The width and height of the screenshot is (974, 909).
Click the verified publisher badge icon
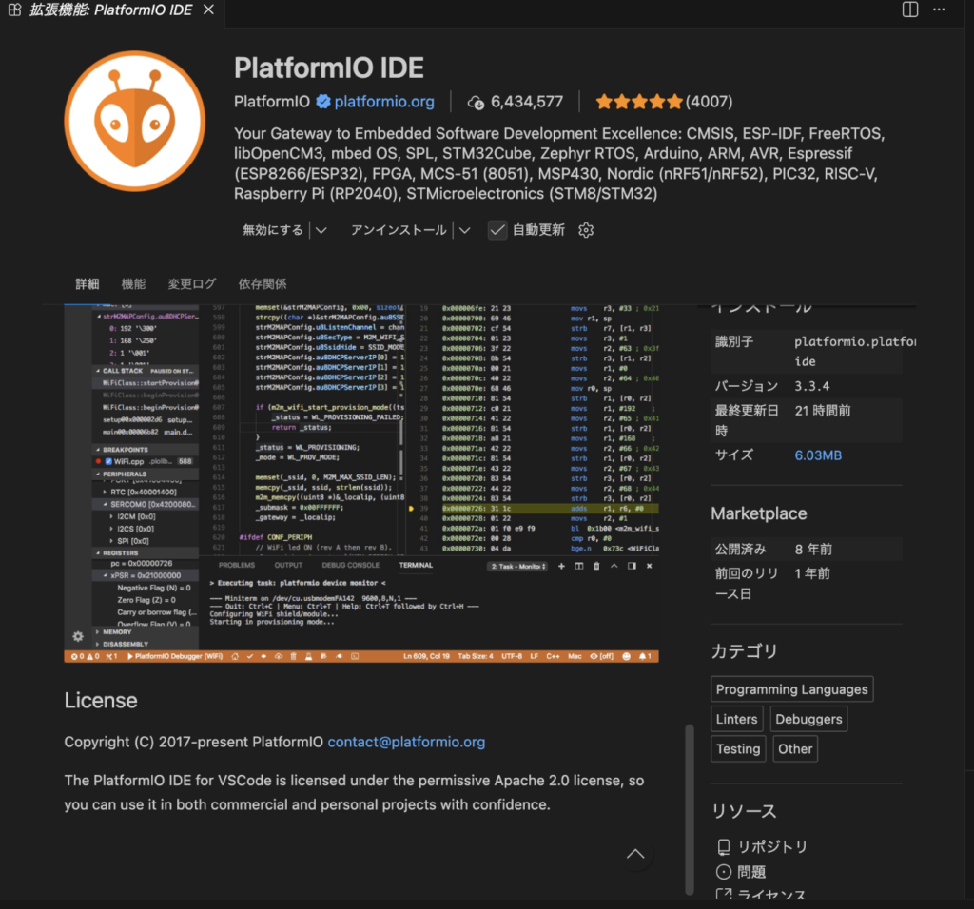[x=323, y=102]
